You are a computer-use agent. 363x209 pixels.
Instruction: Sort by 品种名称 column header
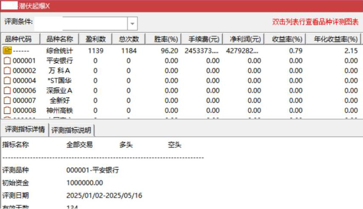pyautogui.click(x=60, y=39)
